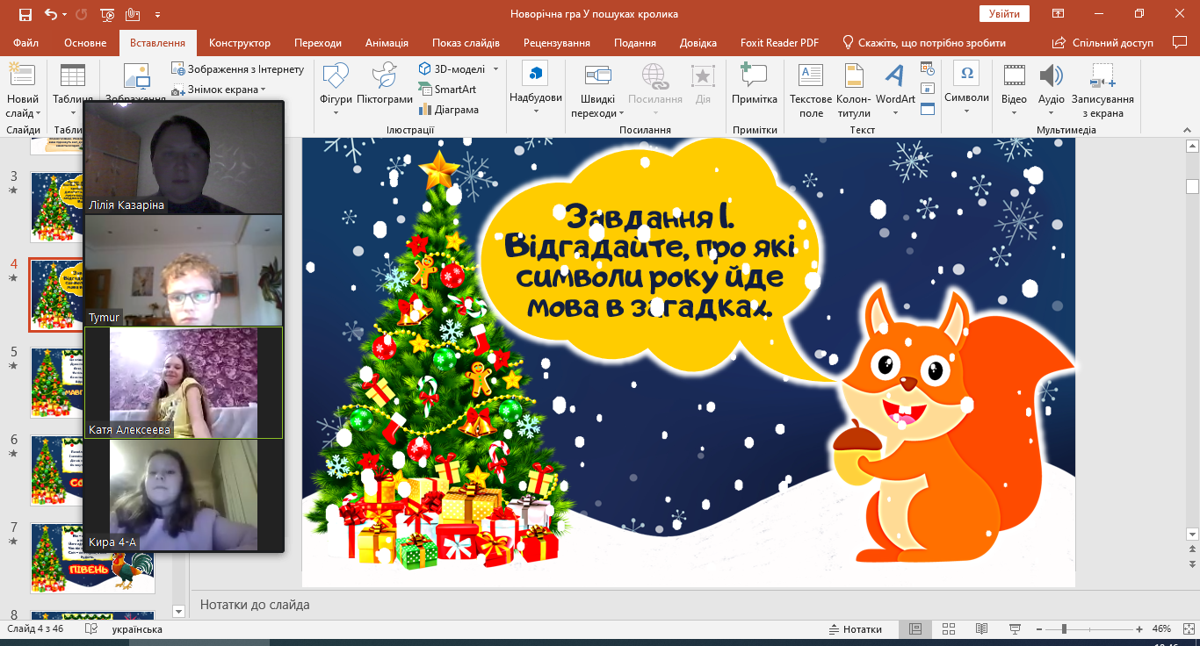Save the presentation with the floppy disk icon
The image size is (1200, 646).
click(x=25, y=14)
